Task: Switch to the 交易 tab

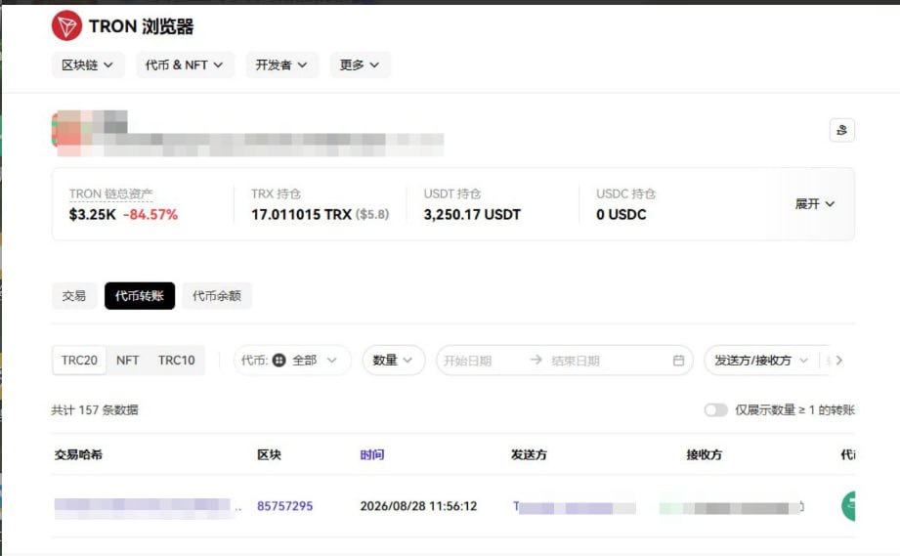Action: [74, 295]
